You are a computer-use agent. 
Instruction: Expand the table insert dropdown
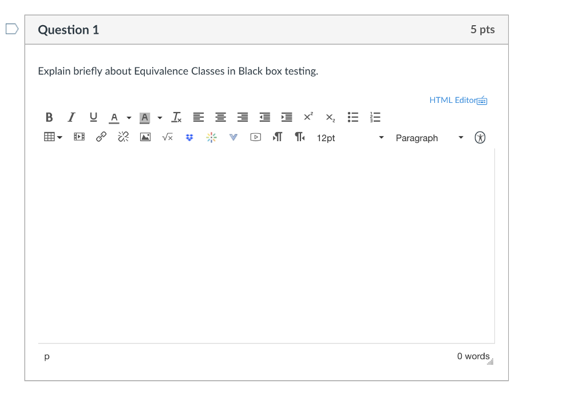tap(60, 137)
